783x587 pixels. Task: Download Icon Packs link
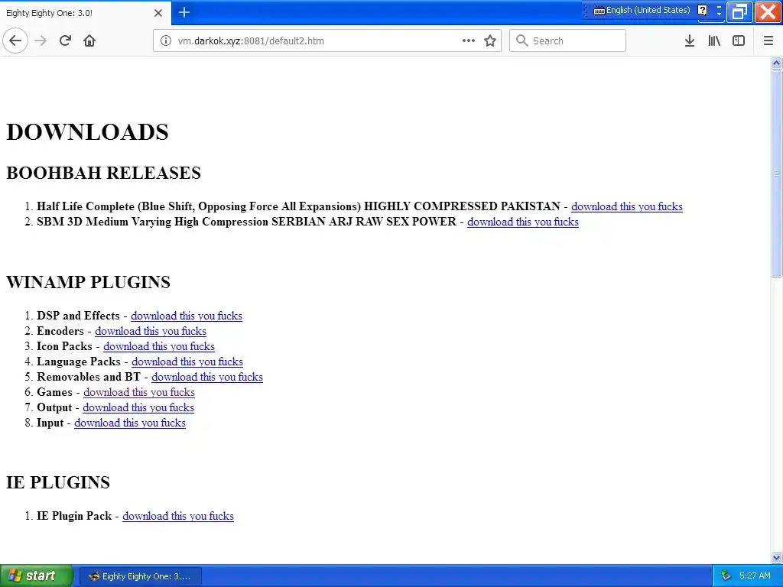[x=159, y=346]
